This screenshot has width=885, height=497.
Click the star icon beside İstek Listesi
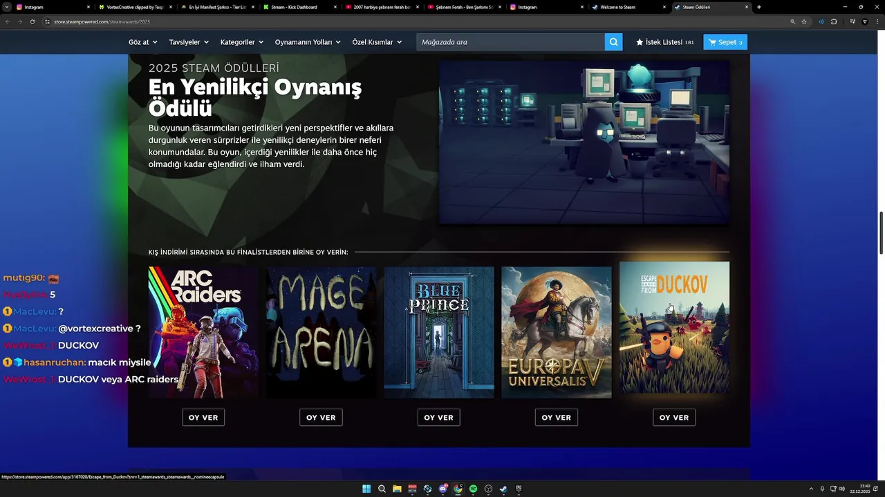coord(640,42)
